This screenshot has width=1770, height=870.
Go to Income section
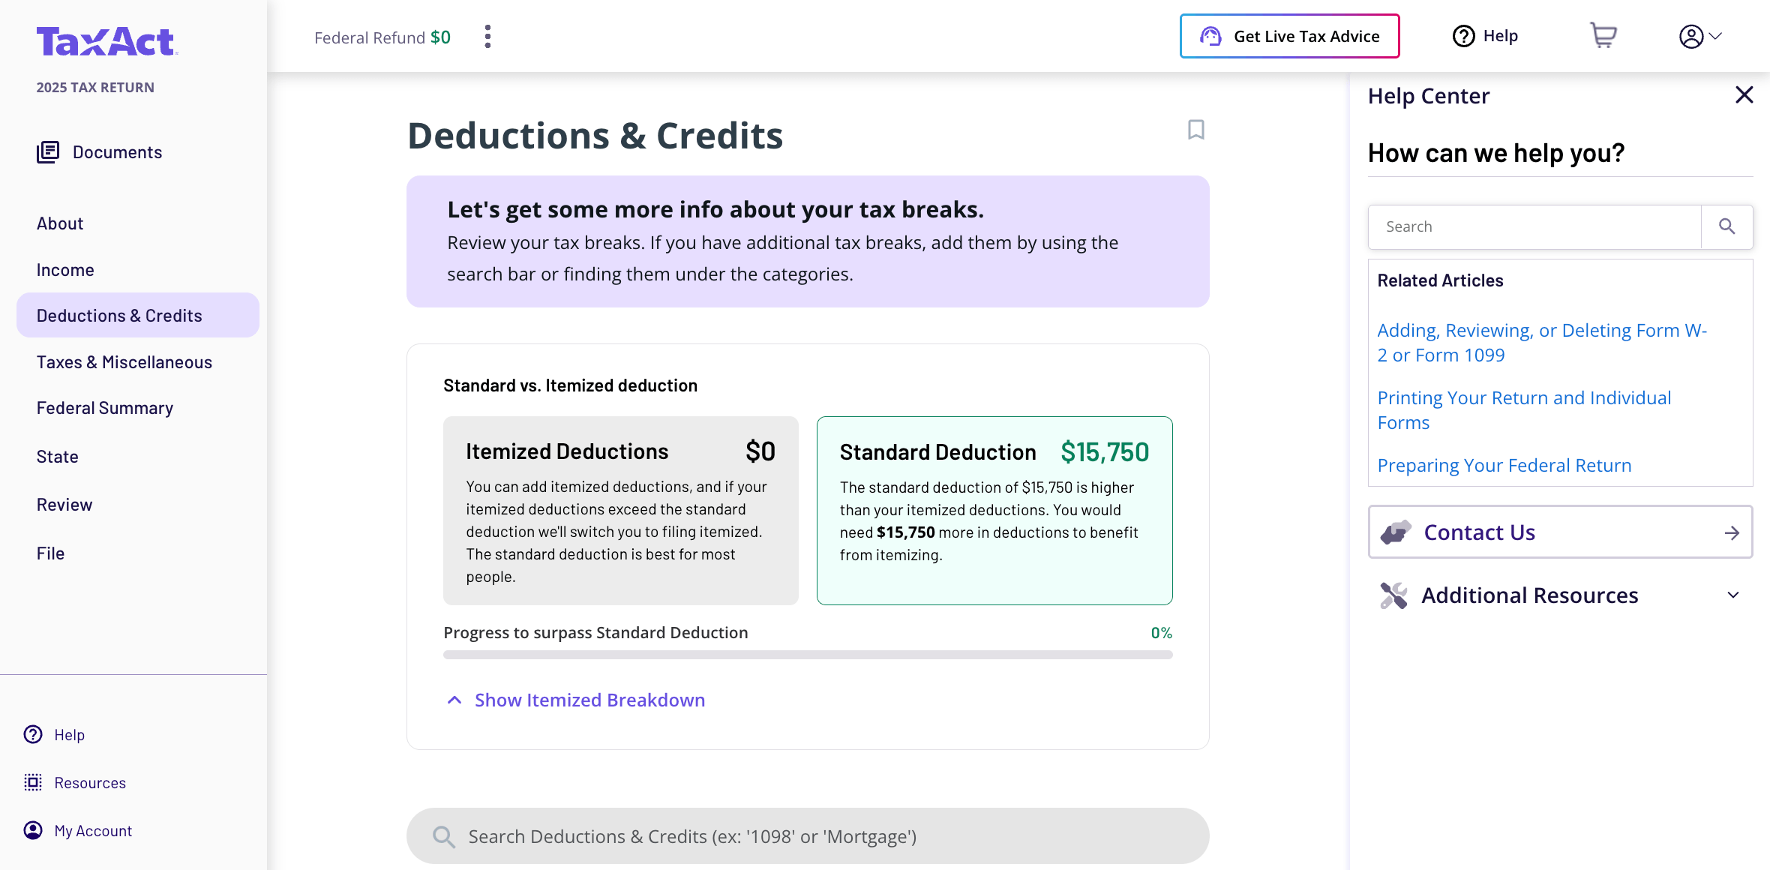(65, 270)
